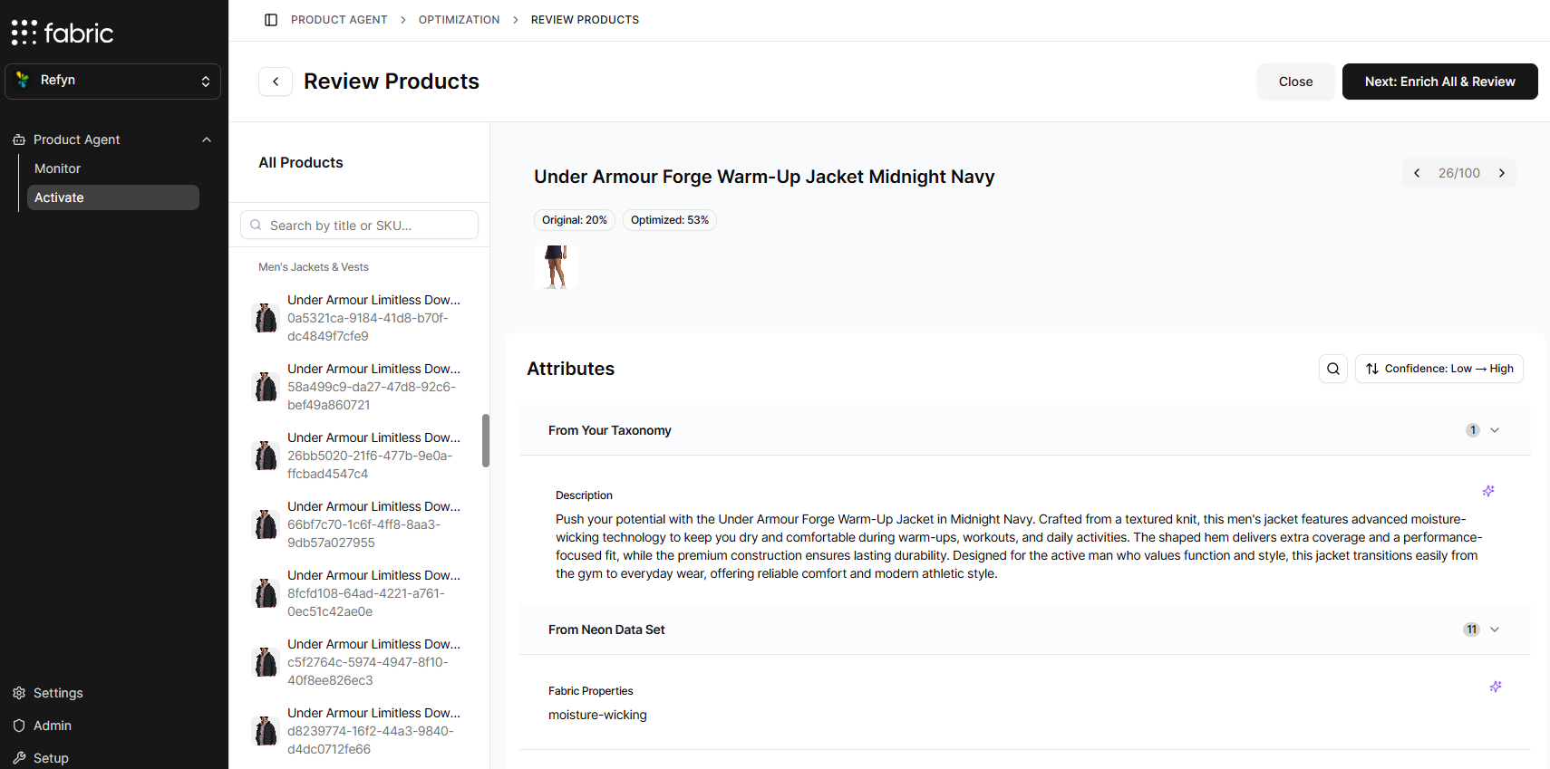Click the count badge 11 in Neon Data Set
Viewport: 1550px width, 769px height.
coord(1471,630)
